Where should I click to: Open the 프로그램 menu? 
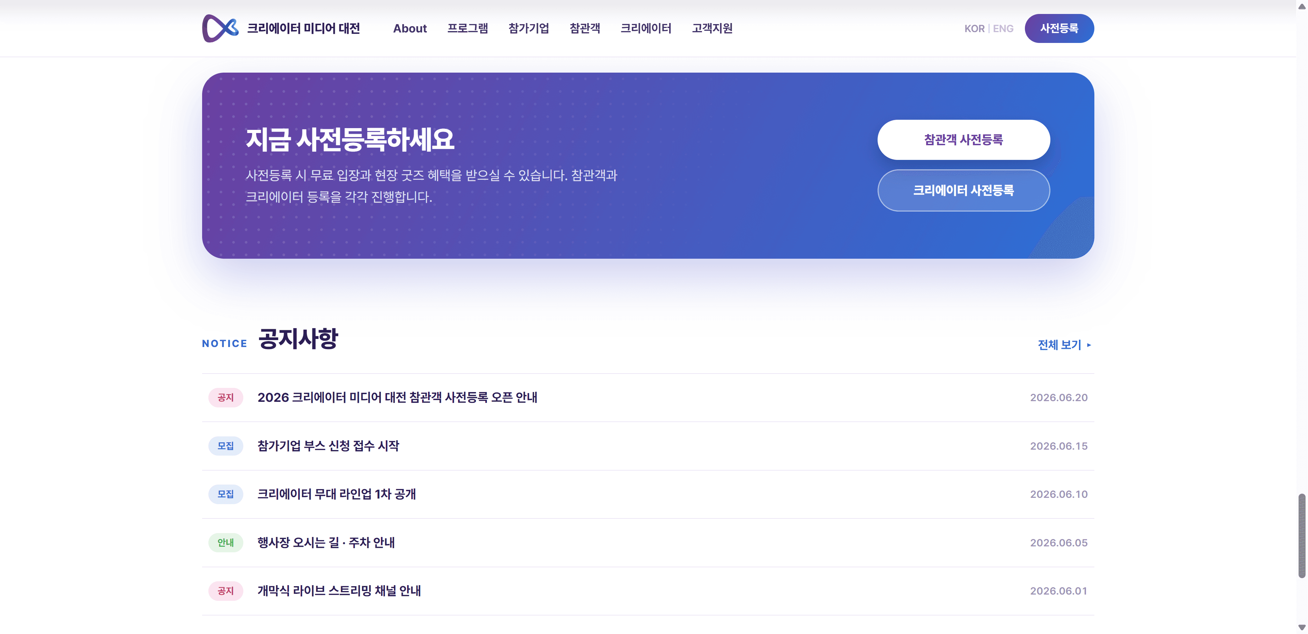tap(467, 28)
